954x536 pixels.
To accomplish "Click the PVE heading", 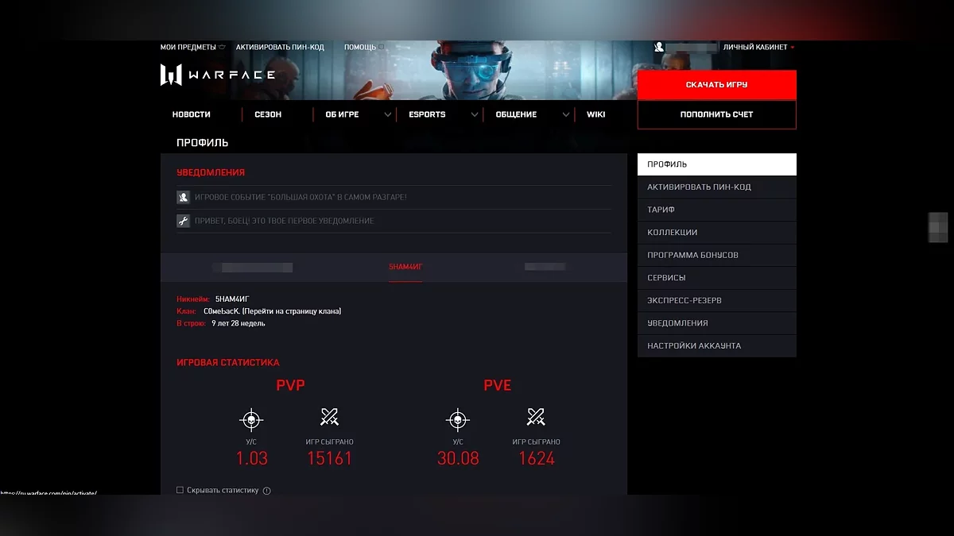I will (x=498, y=385).
